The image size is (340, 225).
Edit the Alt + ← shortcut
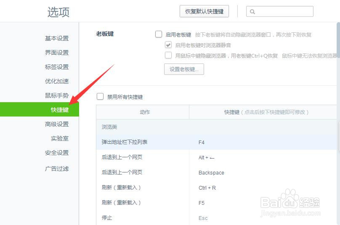(207, 158)
